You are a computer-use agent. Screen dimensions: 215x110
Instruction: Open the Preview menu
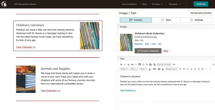(157, 4)
